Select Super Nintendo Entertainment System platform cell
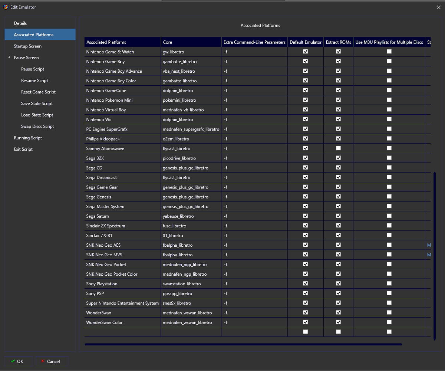445x371 pixels. click(x=122, y=303)
